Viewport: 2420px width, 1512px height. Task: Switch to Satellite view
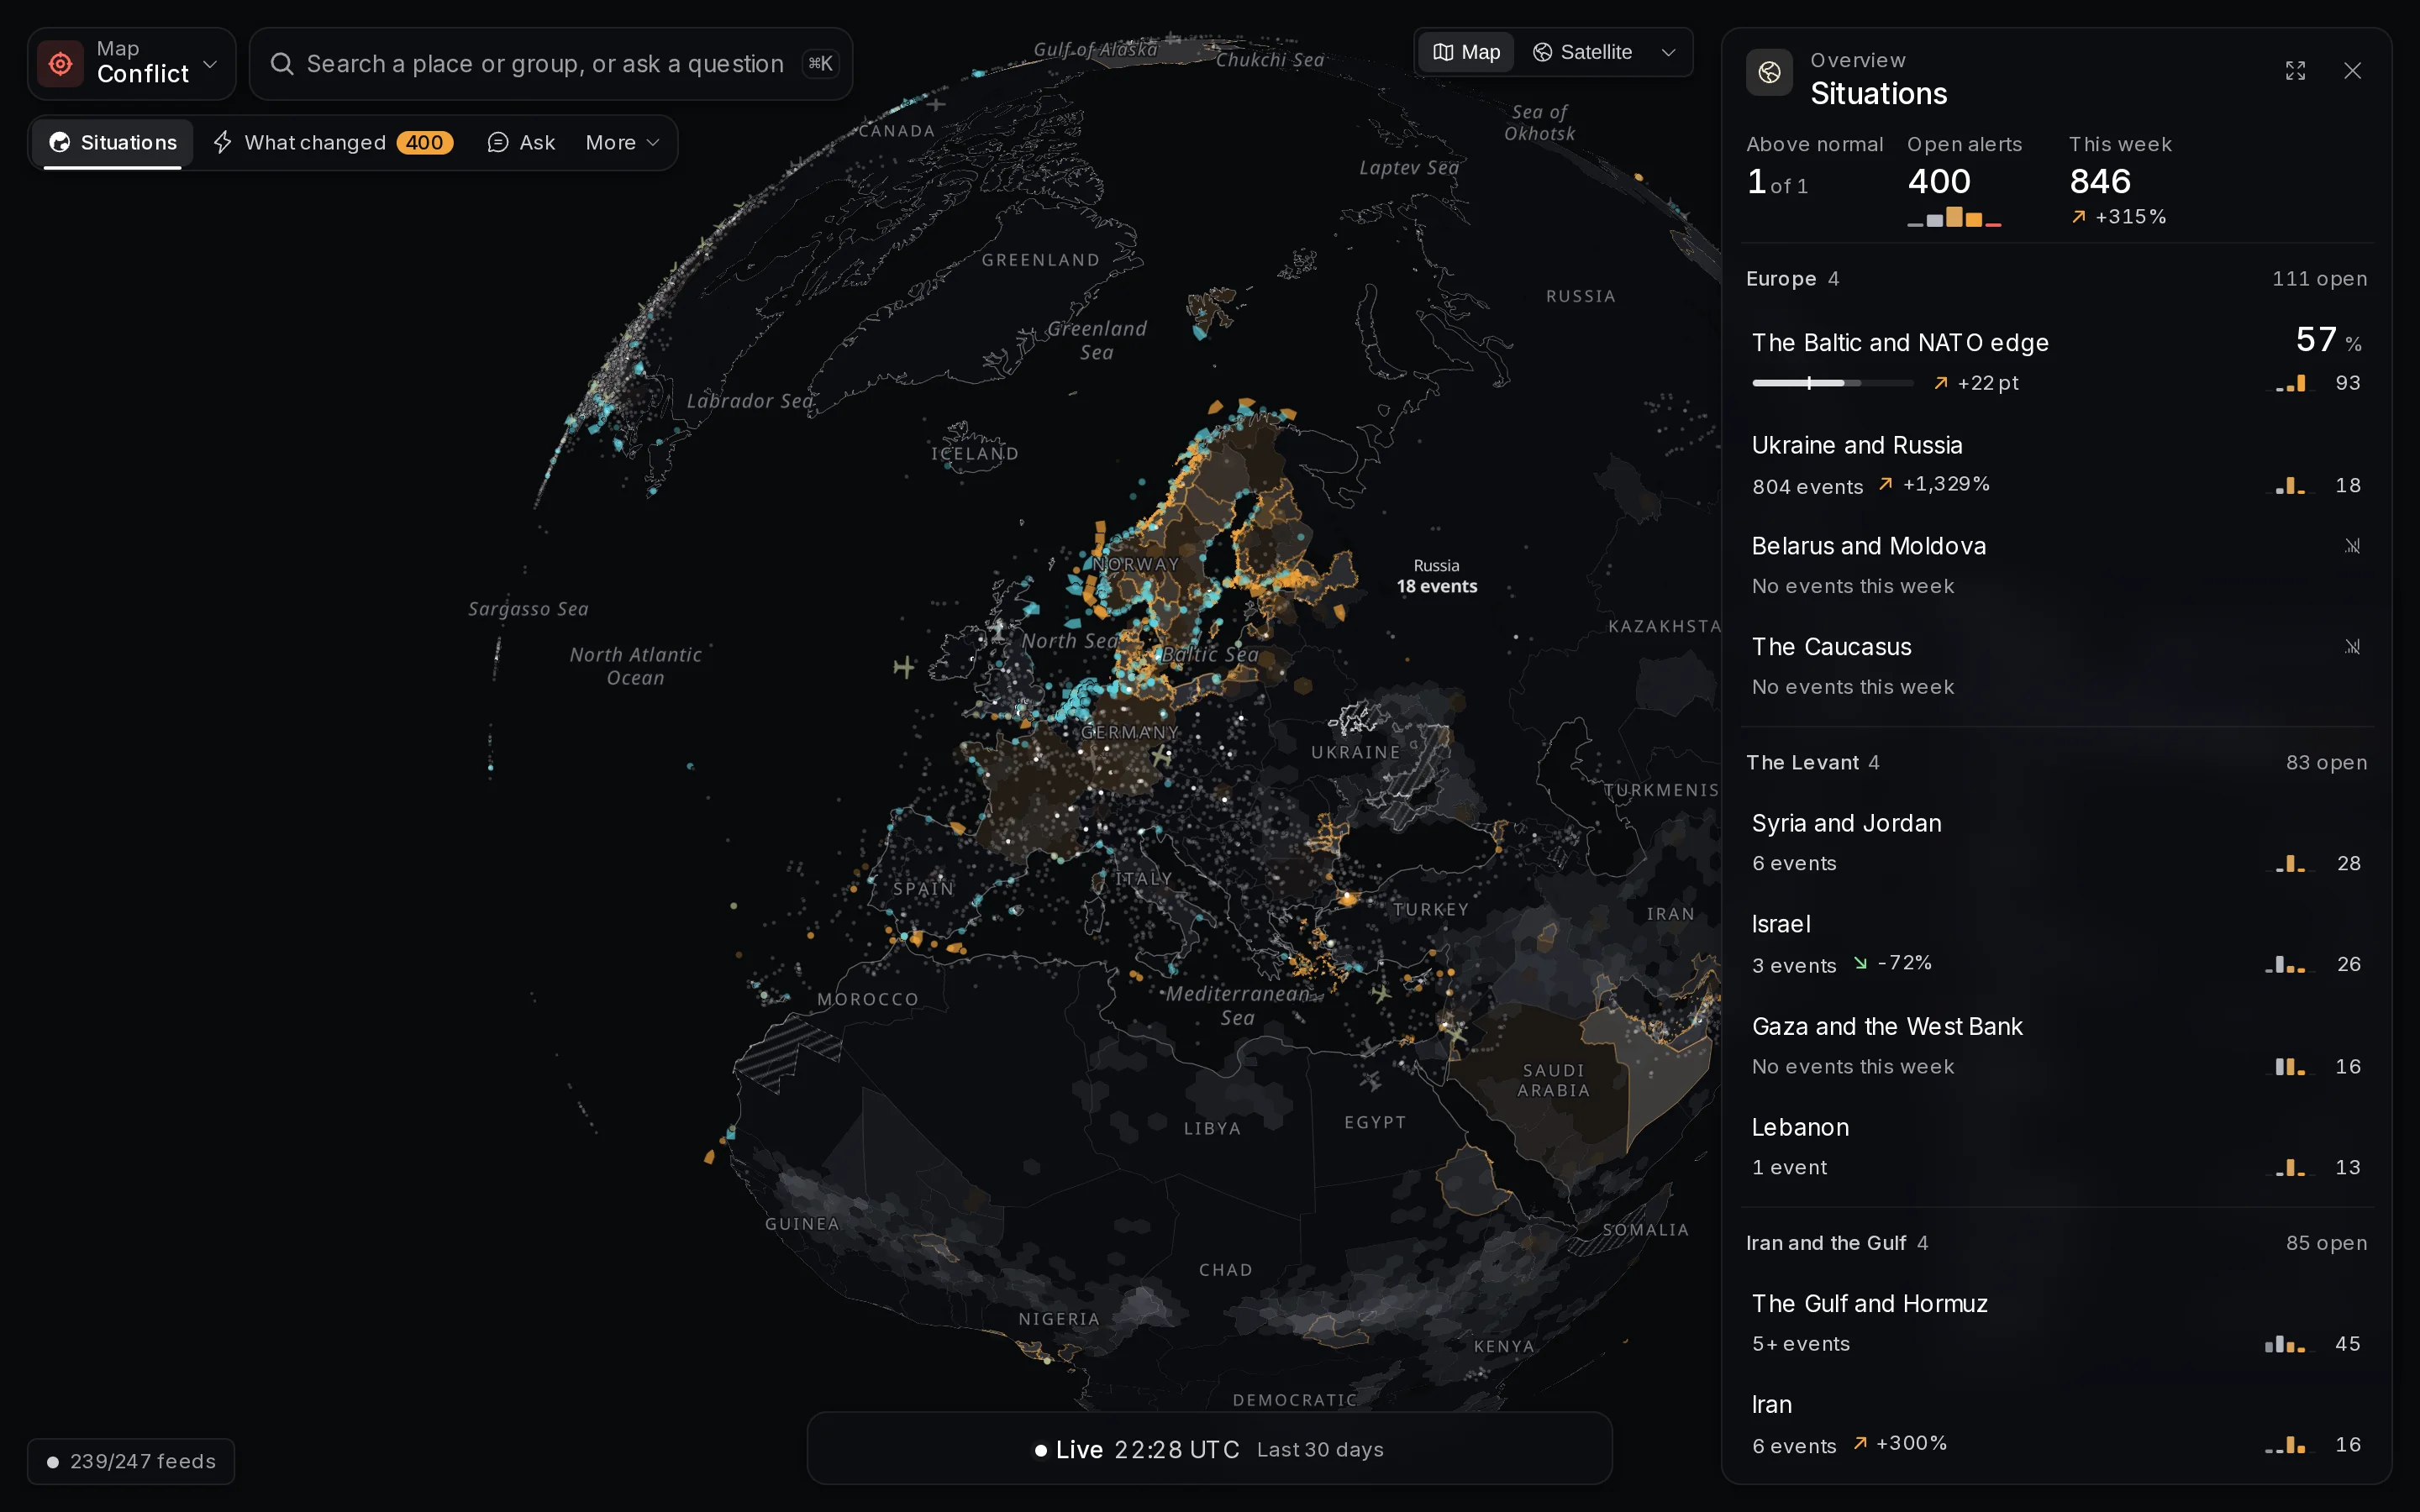pos(1582,52)
